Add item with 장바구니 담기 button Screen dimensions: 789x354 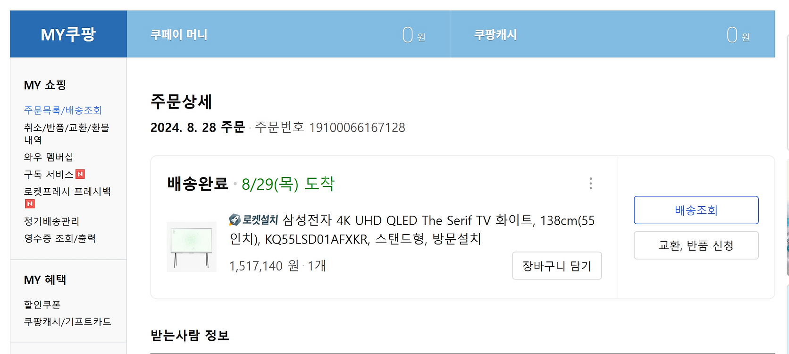(557, 266)
